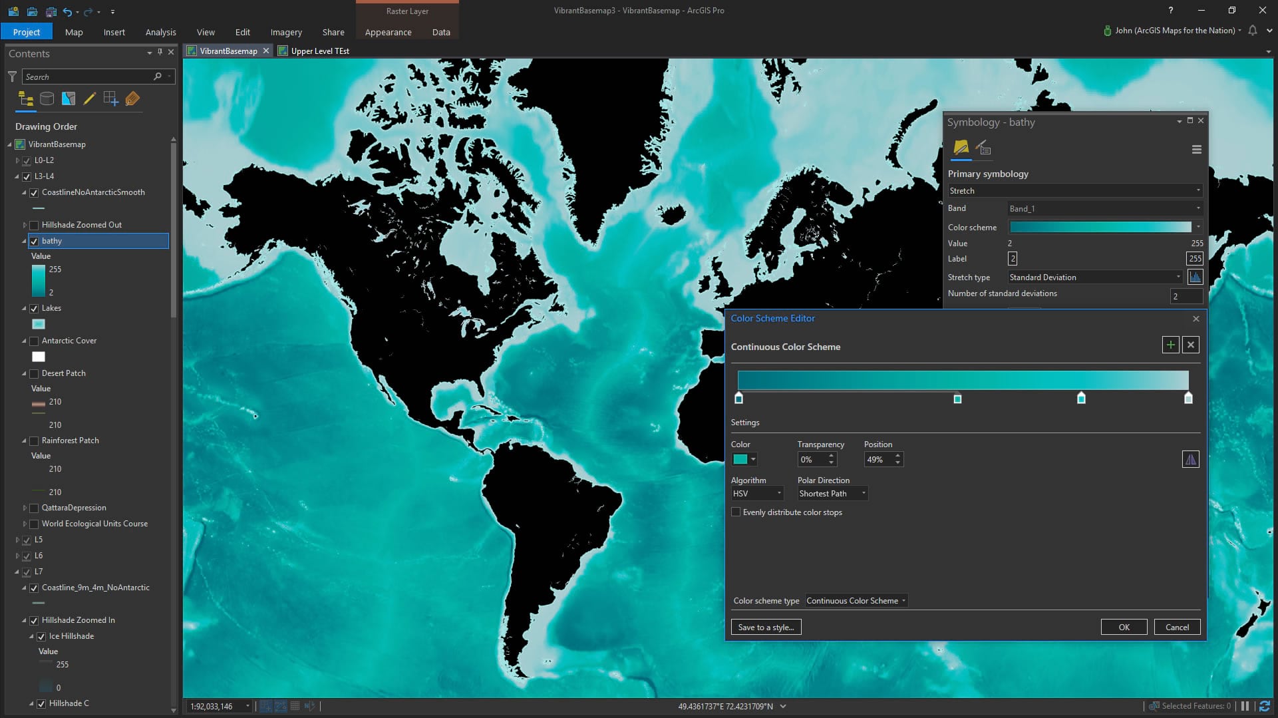Click the List By Drawing Order icon
The image size is (1278, 718).
[26, 99]
